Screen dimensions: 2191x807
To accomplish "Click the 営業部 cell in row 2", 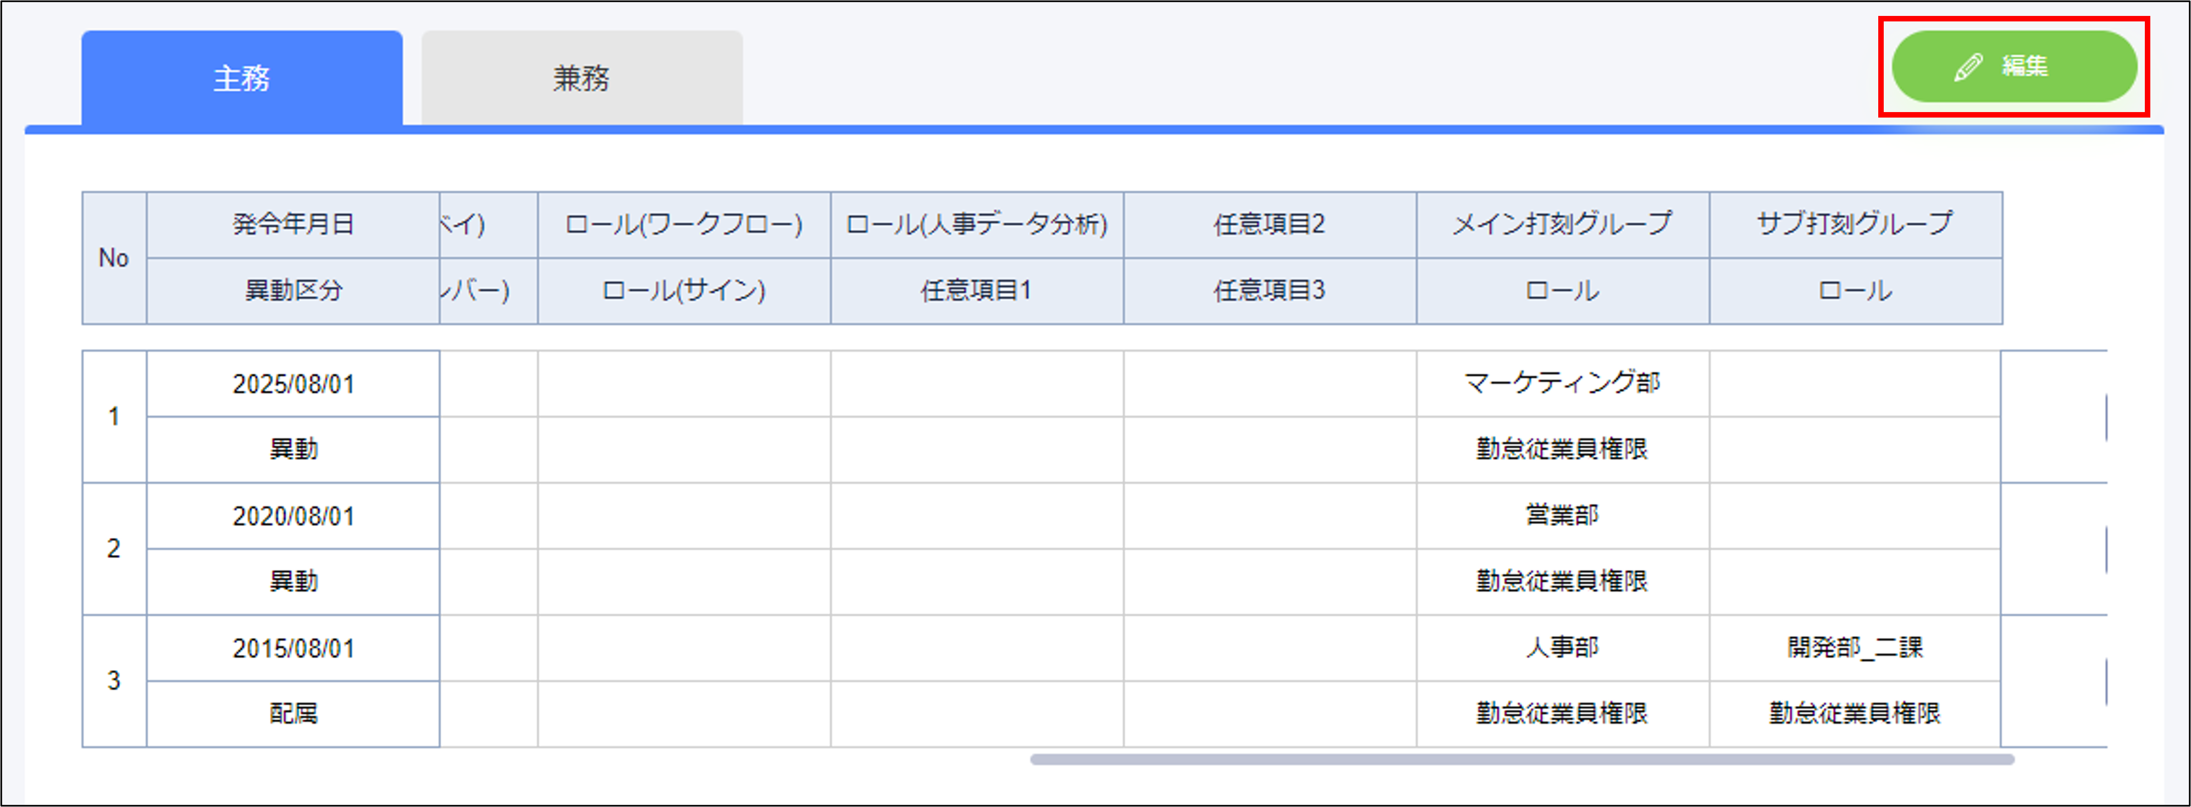I will point(1562,515).
